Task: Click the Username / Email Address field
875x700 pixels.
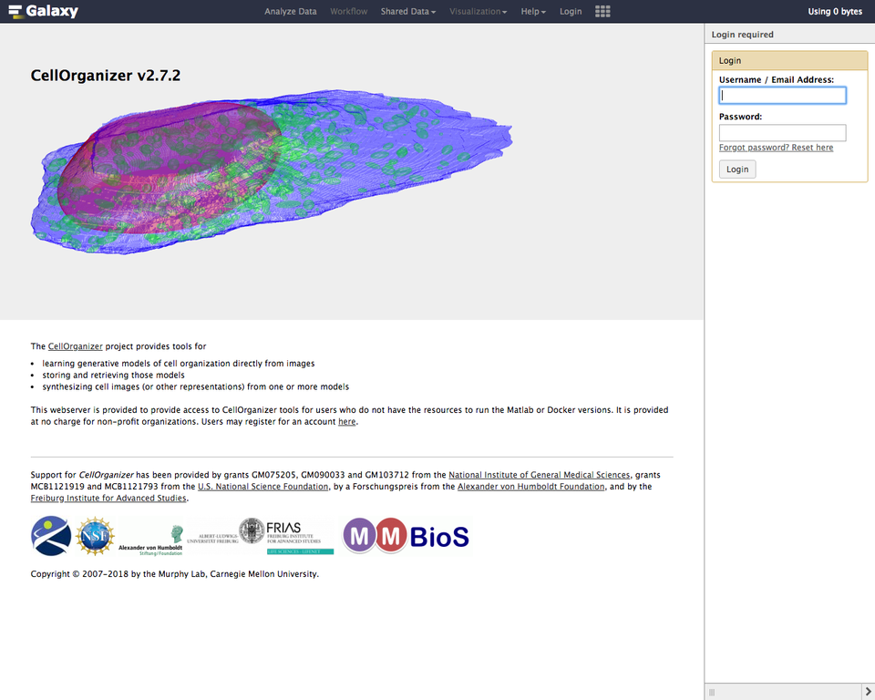Action: click(x=782, y=96)
